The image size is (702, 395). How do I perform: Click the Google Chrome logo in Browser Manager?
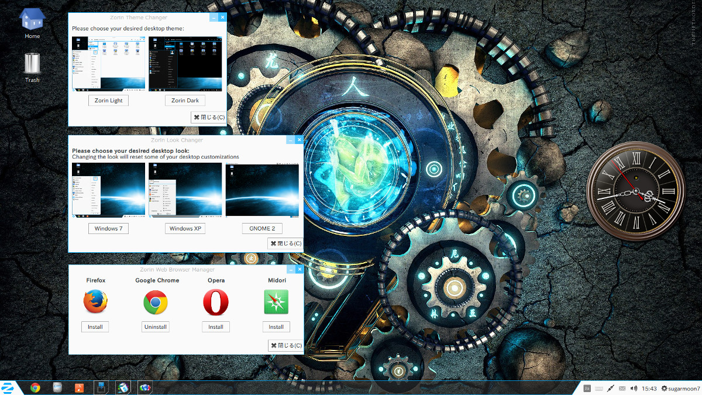point(156,303)
